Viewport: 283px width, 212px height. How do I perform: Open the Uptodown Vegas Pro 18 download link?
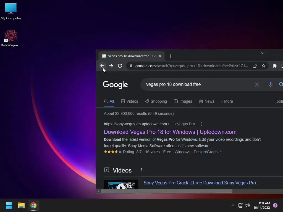tap(170, 132)
